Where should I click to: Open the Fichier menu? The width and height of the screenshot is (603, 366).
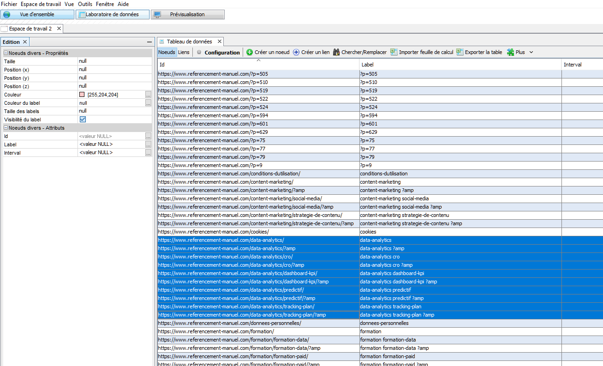coord(9,4)
